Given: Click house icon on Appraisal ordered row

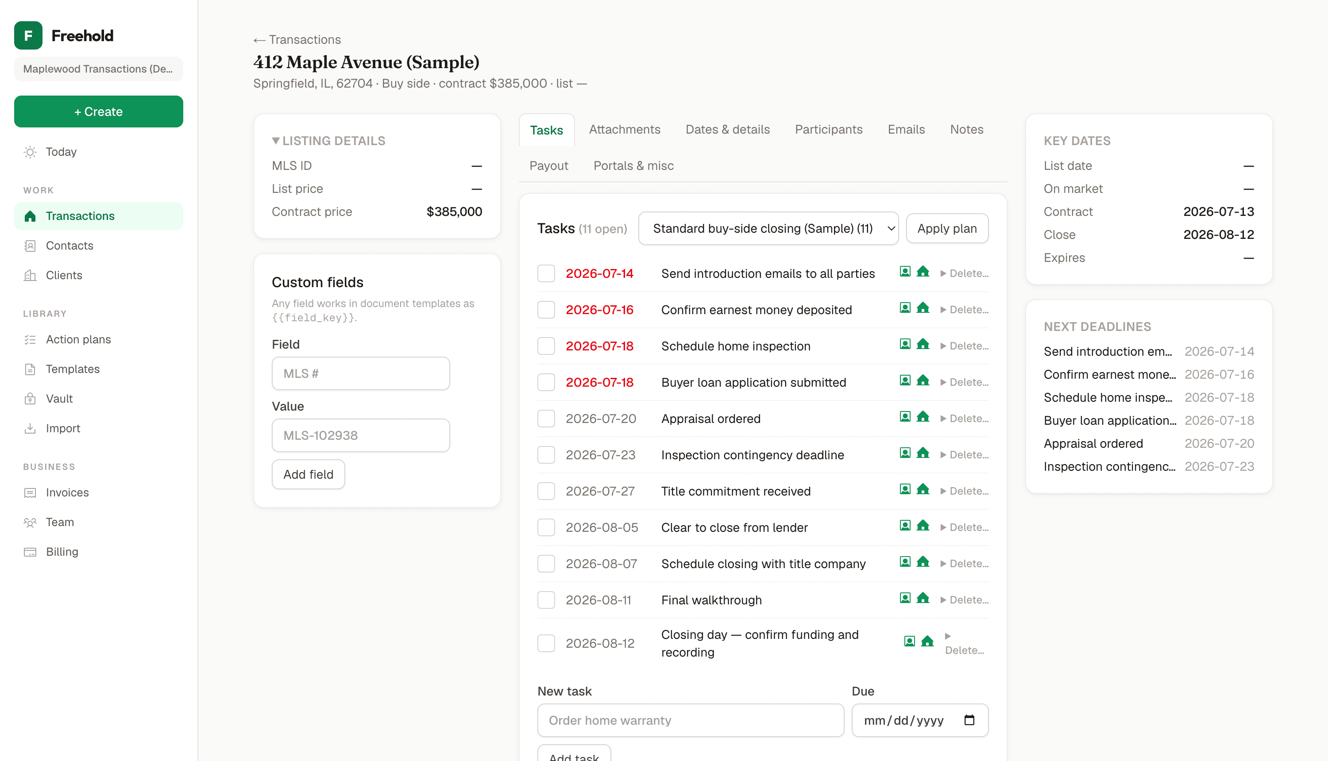Looking at the screenshot, I should click(x=923, y=417).
